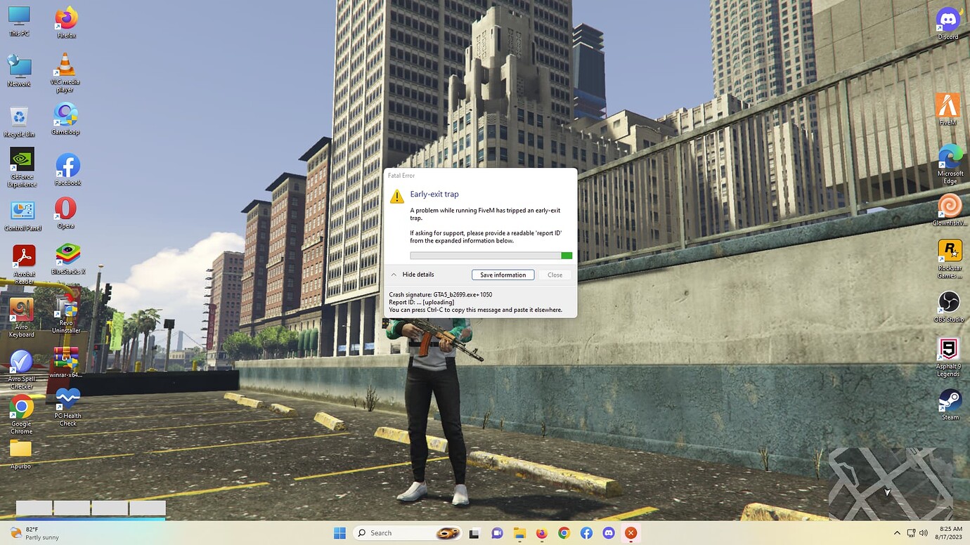Show hidden icons in the system tray
Viewport: 970px width, 545px height.
(x=898, y=533)
